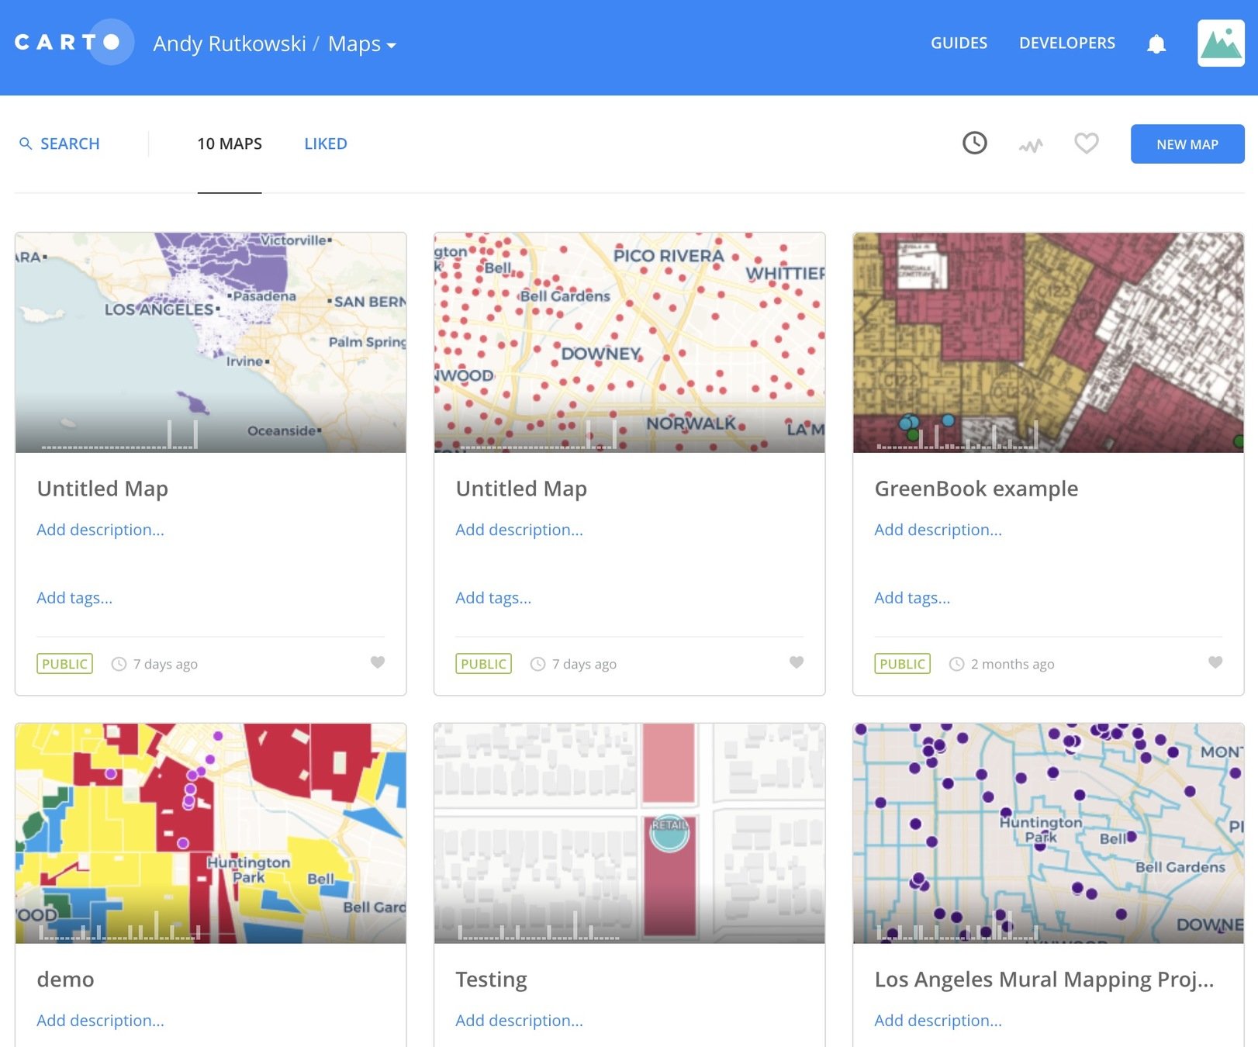Open Downey red dots map thumbnail

tap(629, 342)
